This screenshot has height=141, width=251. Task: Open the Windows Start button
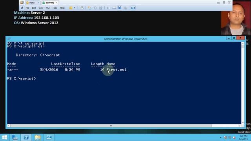4,137
